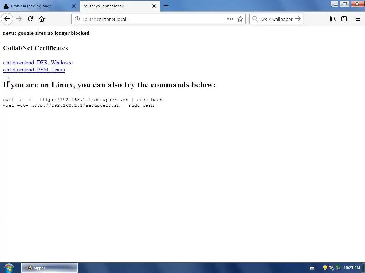Download the PEM Linux certificate
The height and width of the screenshot is (273, 365).
pyautogui.click(x=34, y=70)
